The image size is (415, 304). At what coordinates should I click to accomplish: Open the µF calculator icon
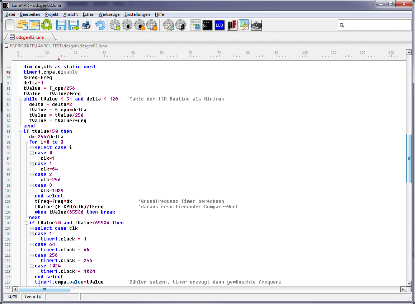[x=232, y=25]
